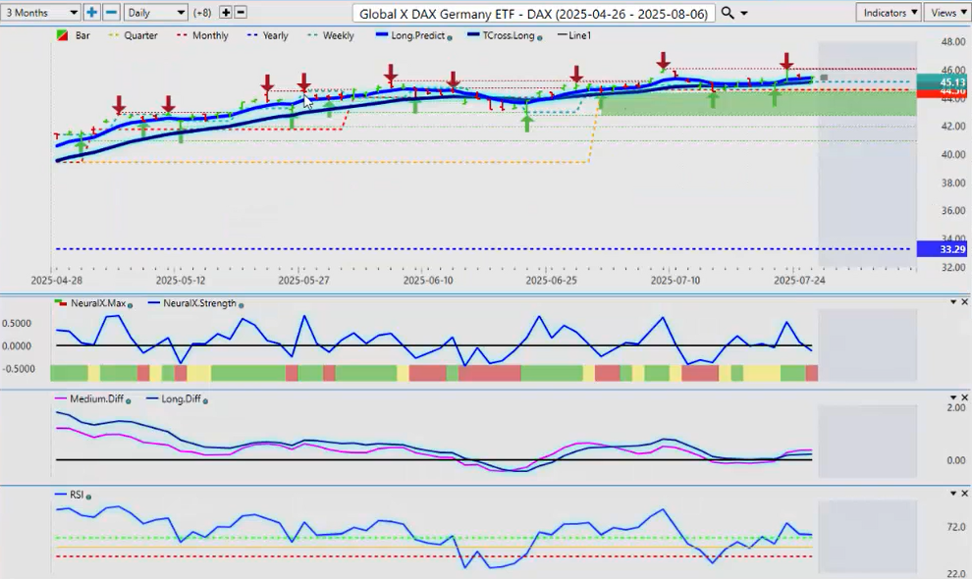Open the Daily interval dropdown
This screenshot has width=972, height=579.
point(155,13)
